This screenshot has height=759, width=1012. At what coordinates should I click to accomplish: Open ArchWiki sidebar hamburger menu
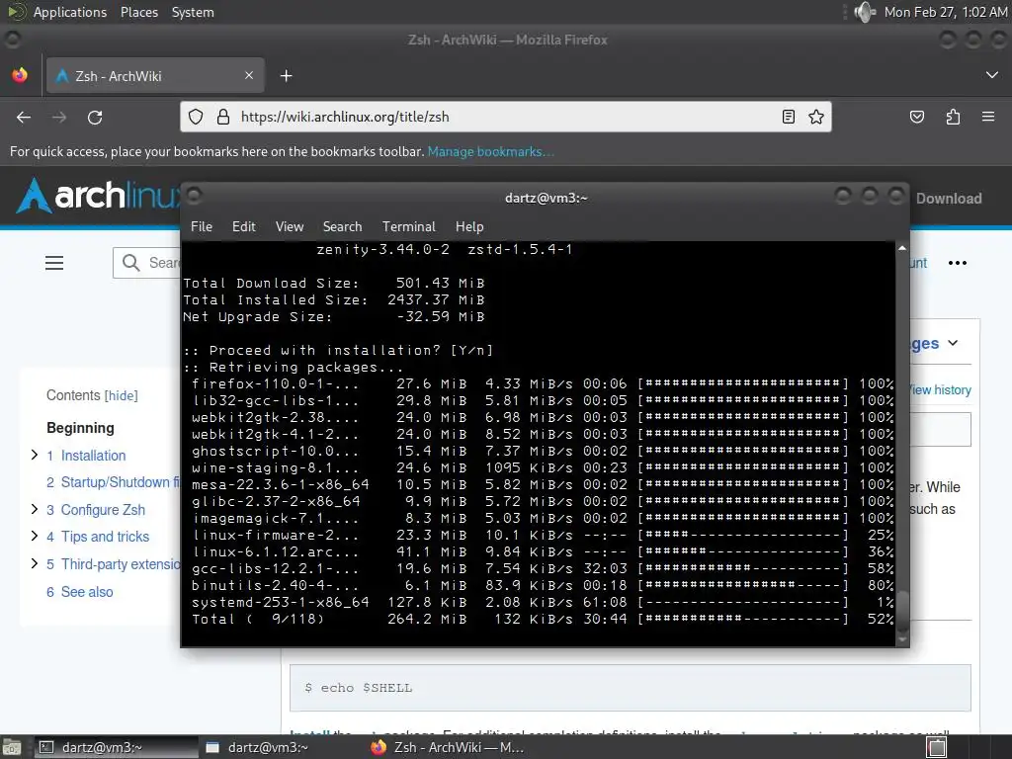click(54, 263)
